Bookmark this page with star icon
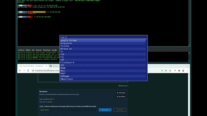Screen dimensions: 207x116 pos(170,71)
